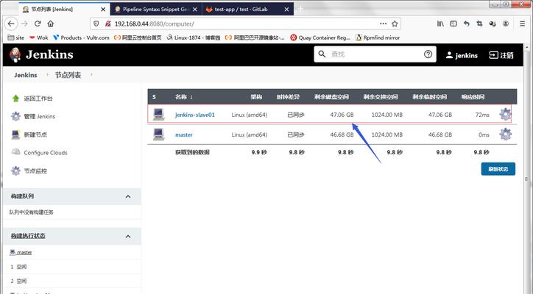Collapse the 构建执行状态 panel

point(128,236)
